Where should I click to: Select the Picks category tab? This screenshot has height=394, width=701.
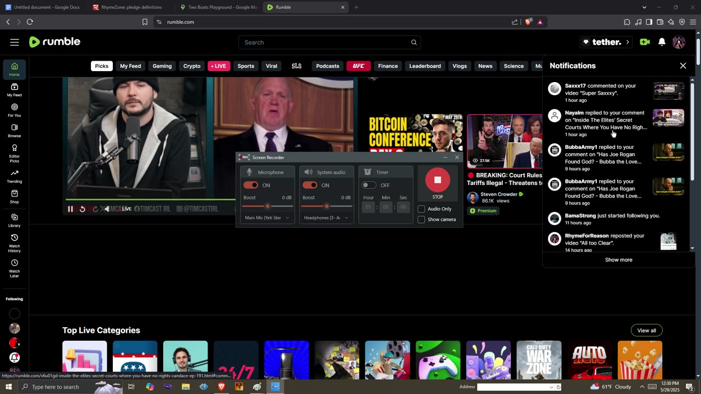click(x=101, y=66)
